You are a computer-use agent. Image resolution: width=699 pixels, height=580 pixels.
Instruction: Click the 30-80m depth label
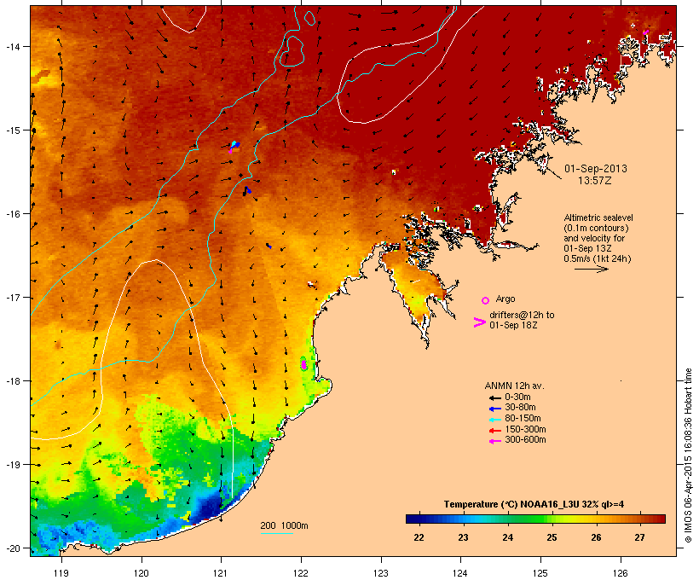tap(520, 408)
